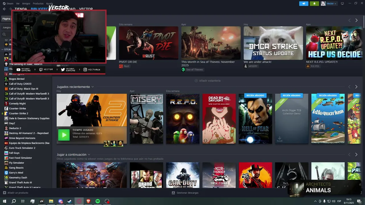Open the Windows taskbar search
Image resolution: width=365 pixels, height=205 pixels.
tap(14, 201)
